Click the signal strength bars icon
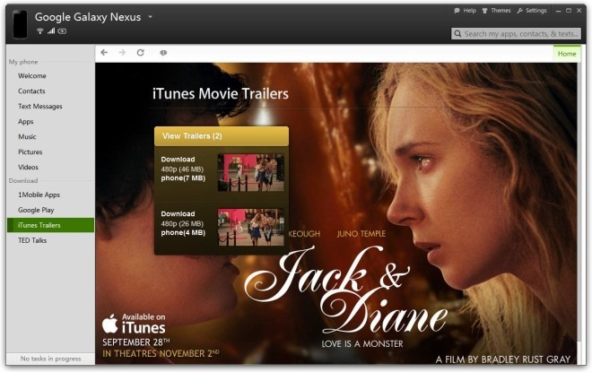This screenshot has height=372, width=592. point(51,31)
